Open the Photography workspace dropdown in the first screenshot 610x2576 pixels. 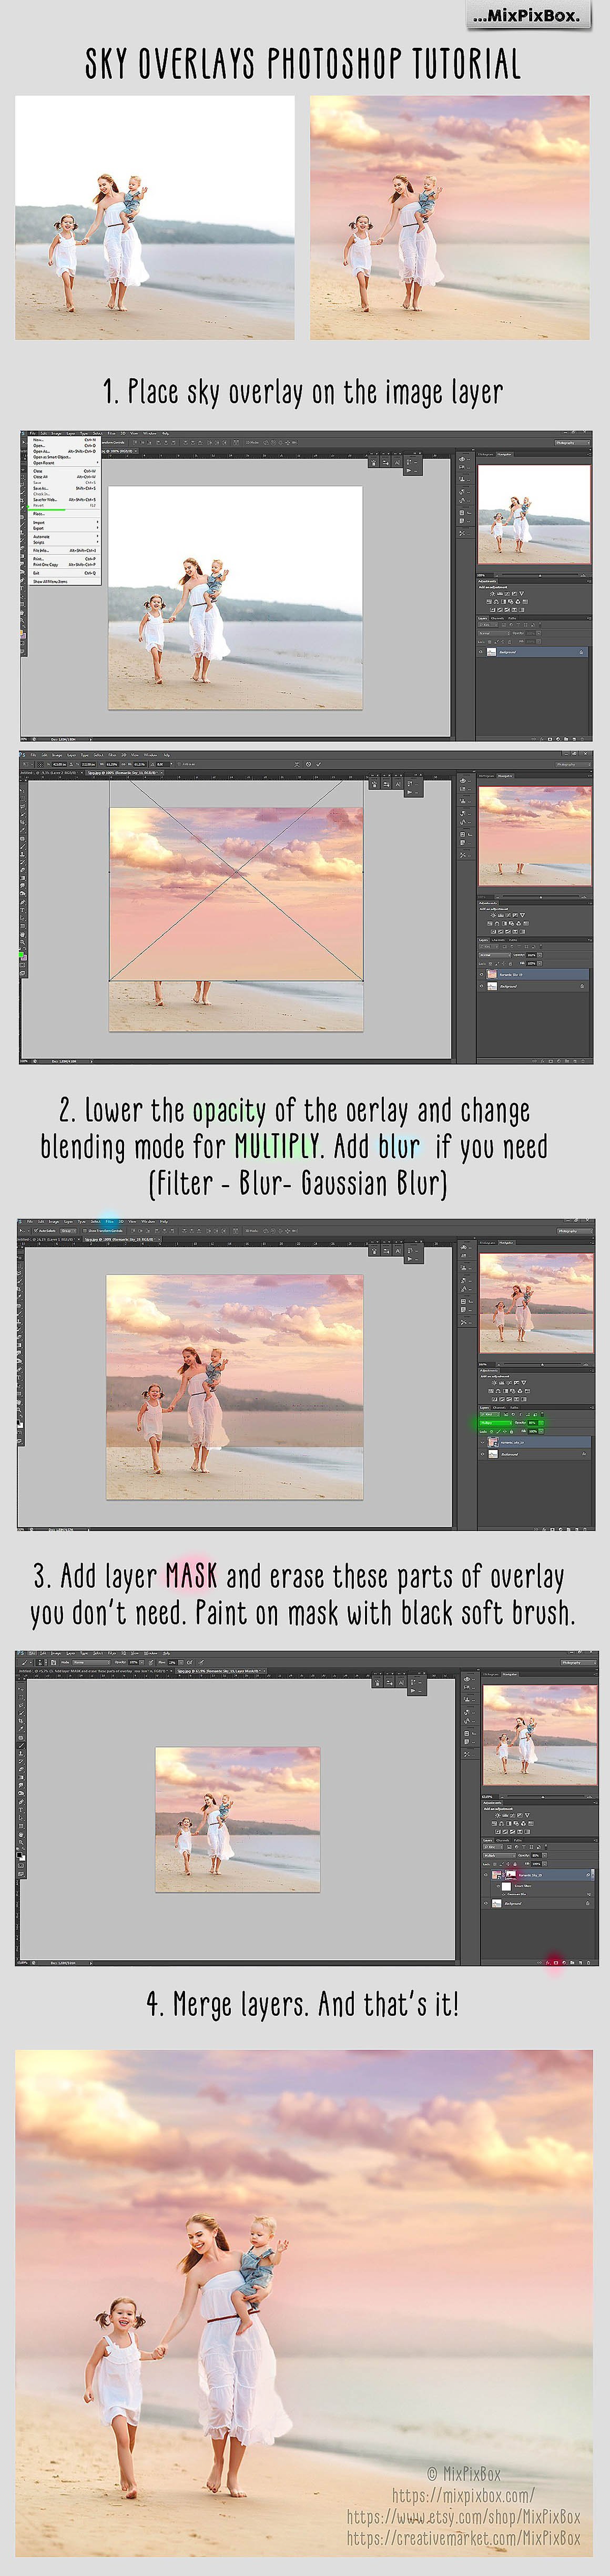[x=572, y=442]
